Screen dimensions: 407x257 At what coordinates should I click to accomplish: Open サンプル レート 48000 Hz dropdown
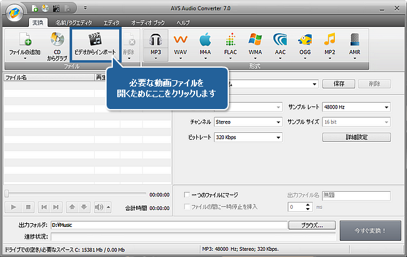pos(356,107)
